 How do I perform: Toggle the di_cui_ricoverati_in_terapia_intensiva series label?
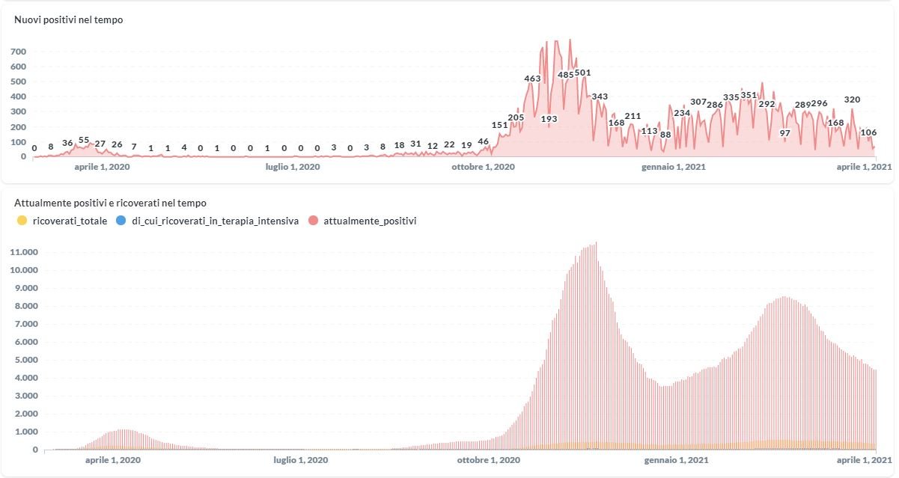pyautogui.click(x=215, y=221)
